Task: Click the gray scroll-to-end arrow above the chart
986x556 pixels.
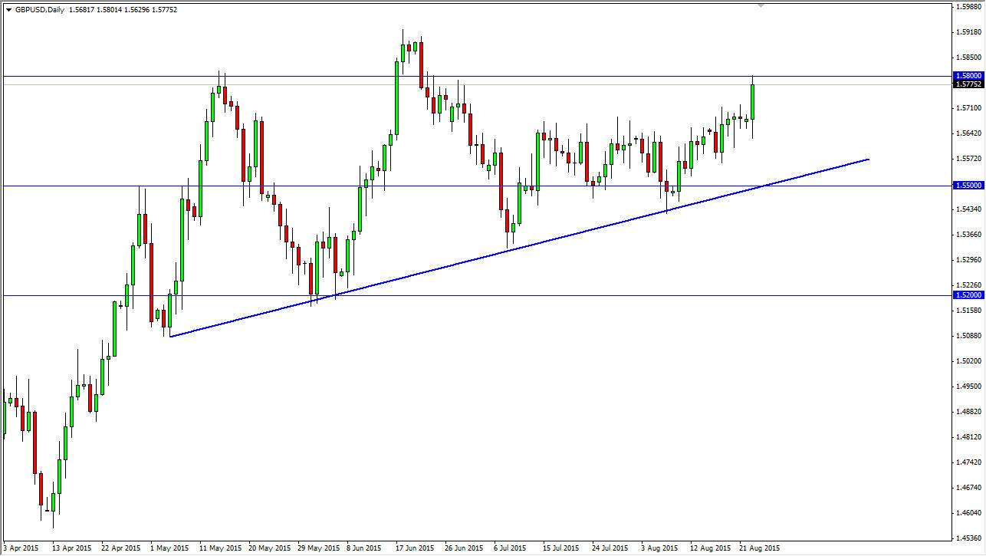Action: (x=761, y=6)
